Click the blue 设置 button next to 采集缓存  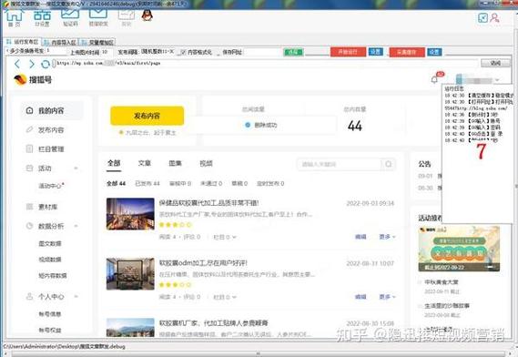point(434,52)
